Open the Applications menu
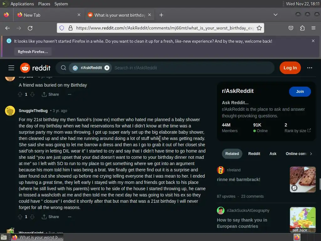The height and width of the screenshot is (241, 321). click(22, 4)
